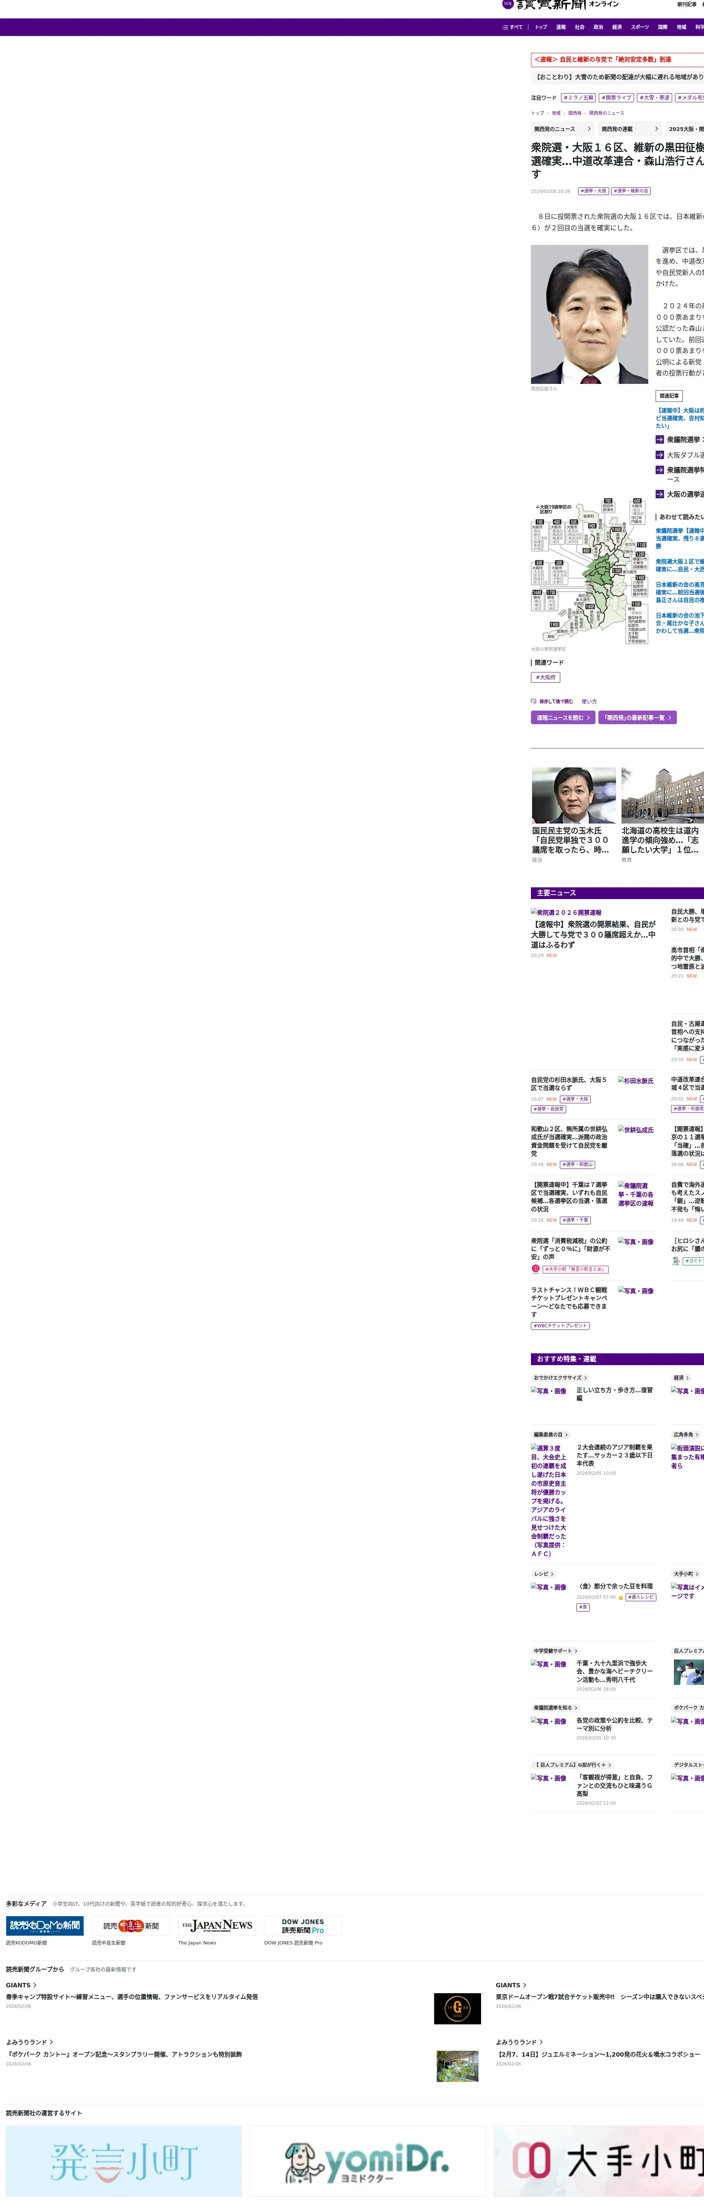Expand the 関西発のニュース navigation button
The width and height of the screenshot is (704, 2200).
pos(562,129)
